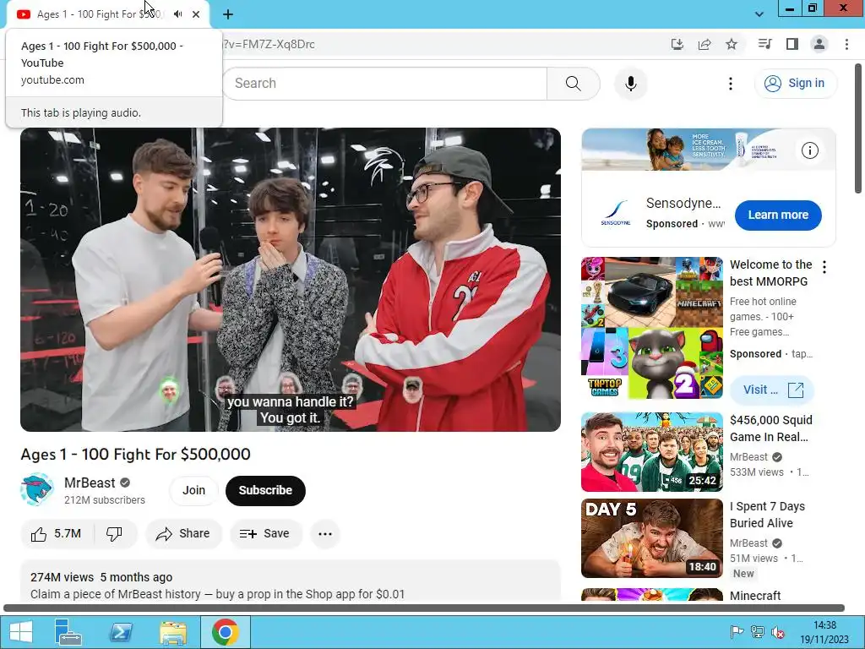Screen dimensions: 865x649
Task: Close the YouTube tab
Action: click(x=196, y=14)
